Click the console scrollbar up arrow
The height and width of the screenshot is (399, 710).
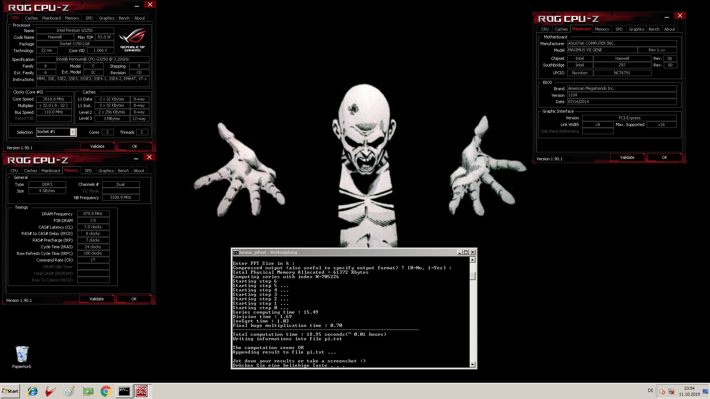[473, 260]
